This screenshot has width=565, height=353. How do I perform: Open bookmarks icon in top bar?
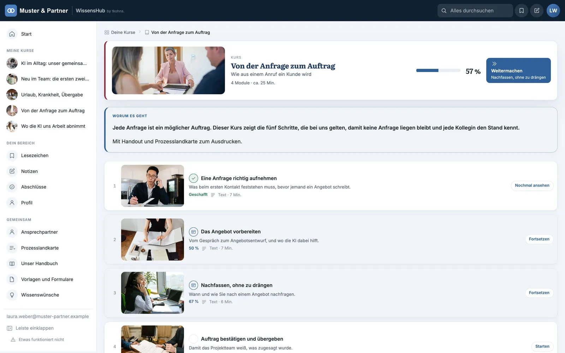coord(522,11)
